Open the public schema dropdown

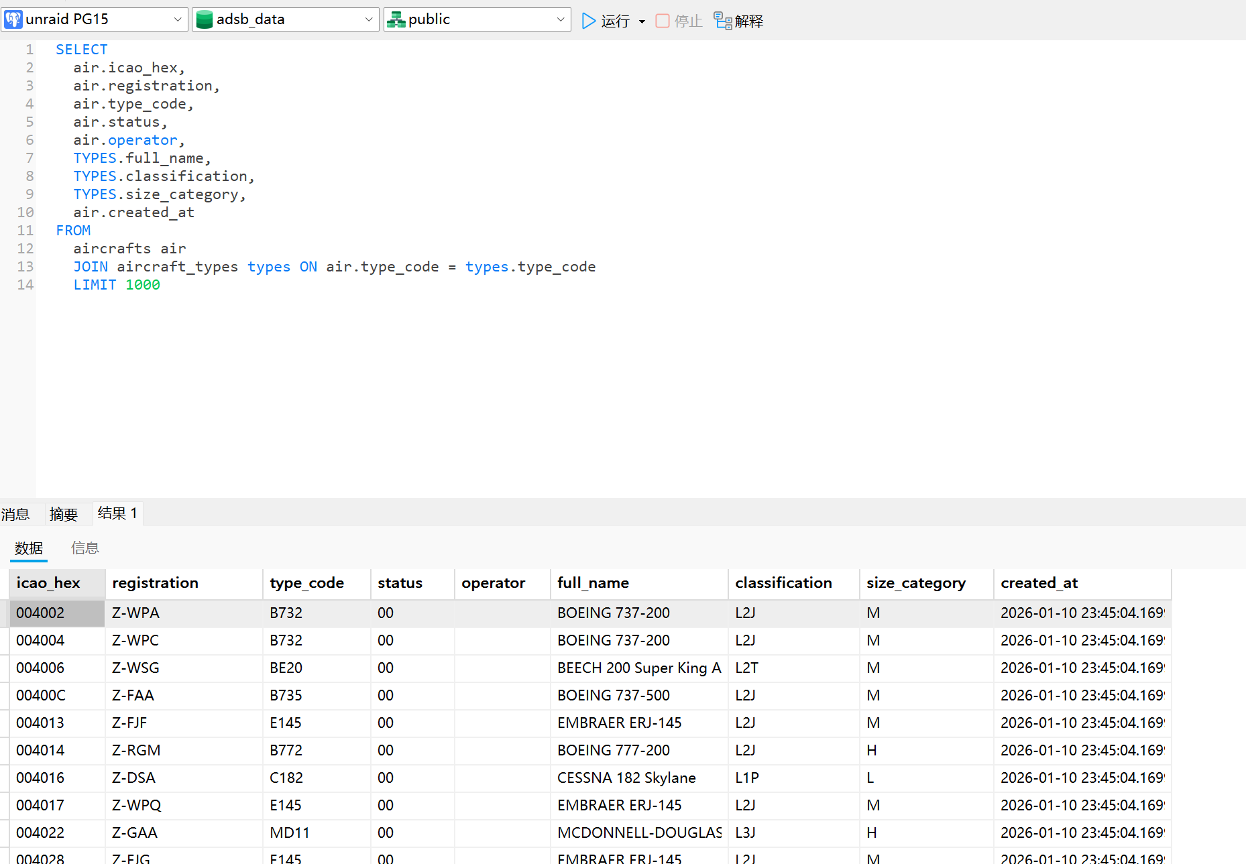[x=561, y=19]
